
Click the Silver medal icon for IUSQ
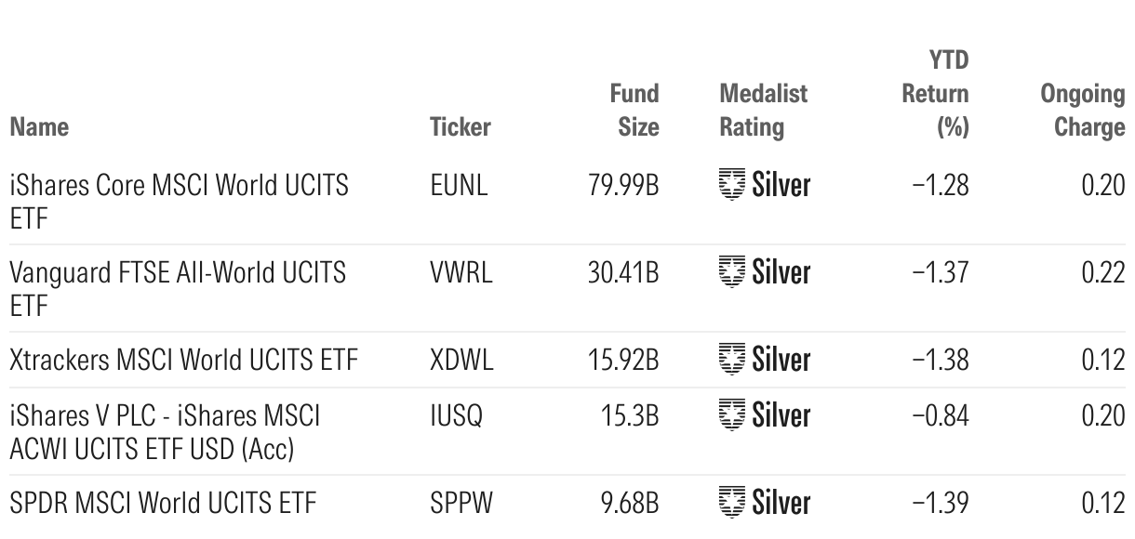(x=732, y=415)
